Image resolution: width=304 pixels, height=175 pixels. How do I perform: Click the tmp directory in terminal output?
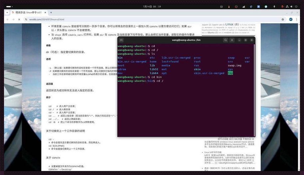230,73
